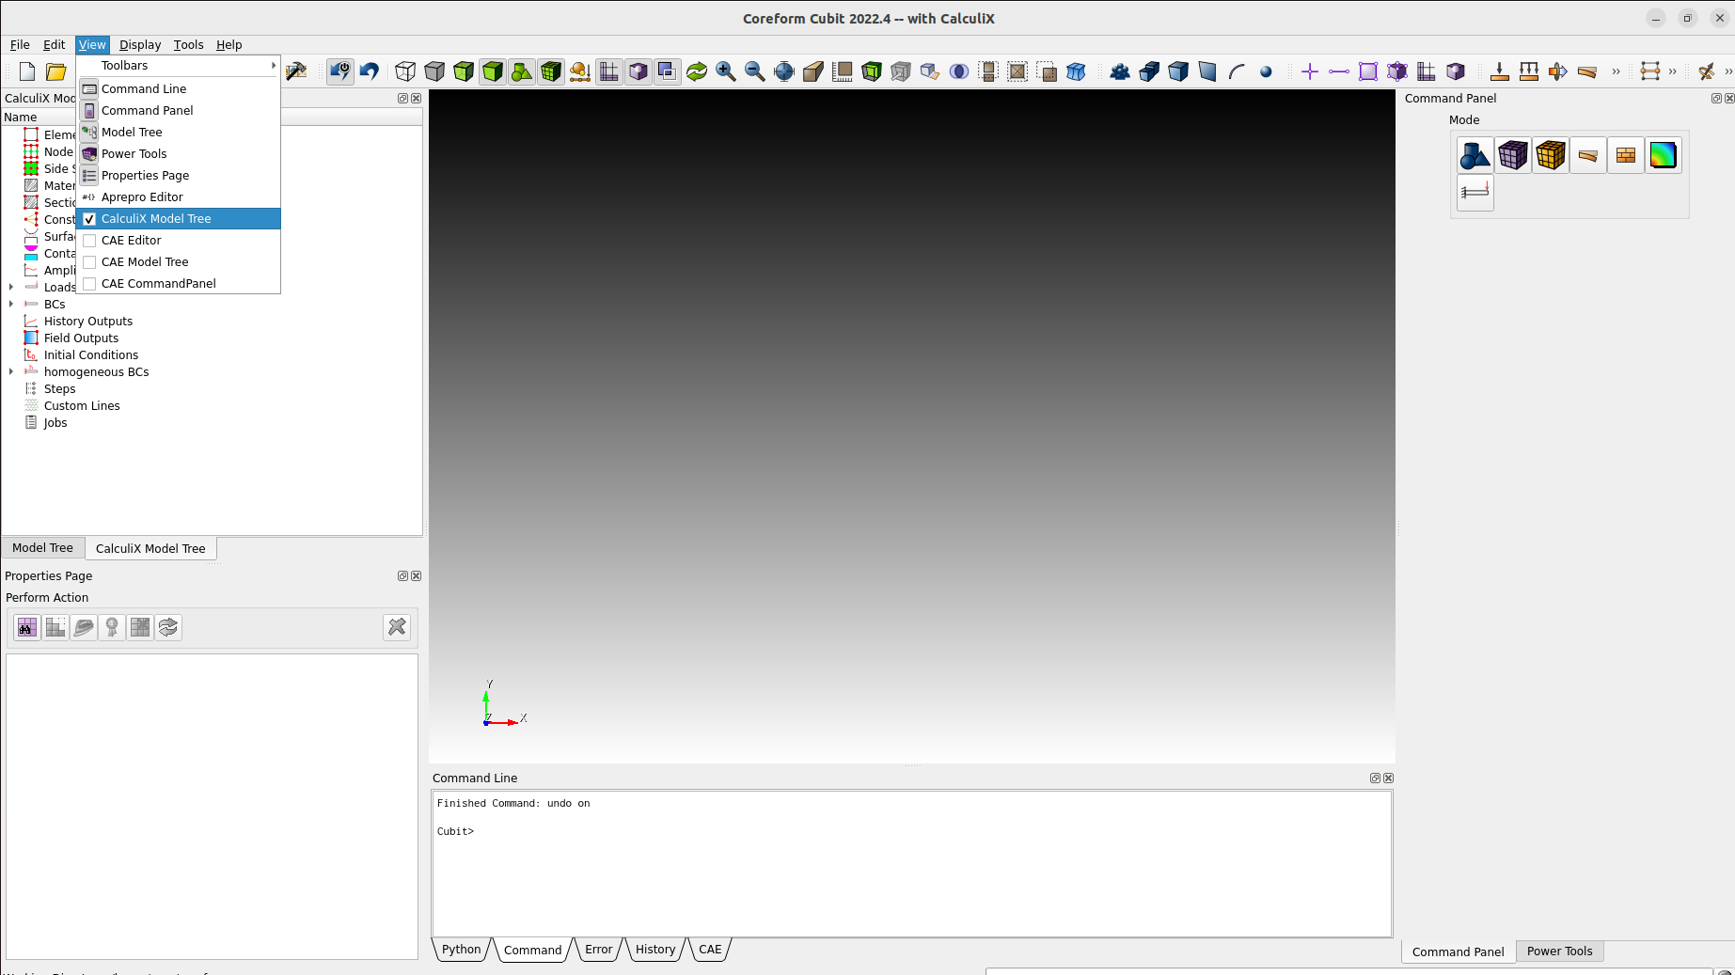Switch to the Power Tools tab
Viewport: 1735px width, 975px height.
tap(1559, 951)
